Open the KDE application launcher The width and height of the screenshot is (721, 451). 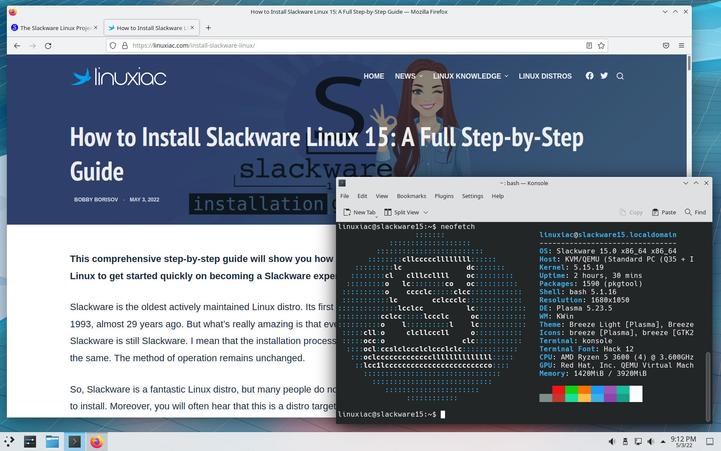(9, 442)
